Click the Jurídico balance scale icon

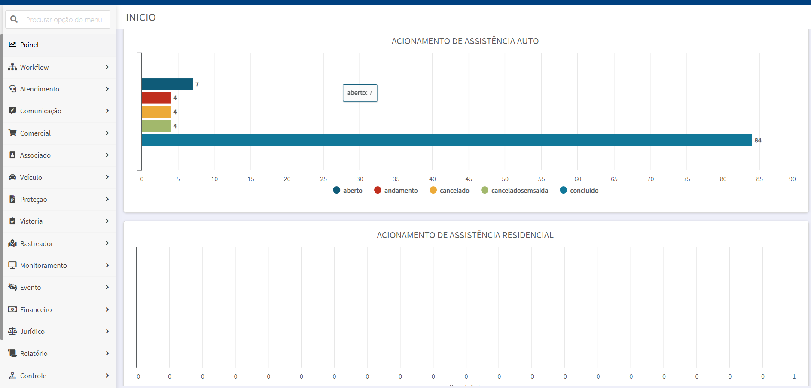tap(12, 331)
